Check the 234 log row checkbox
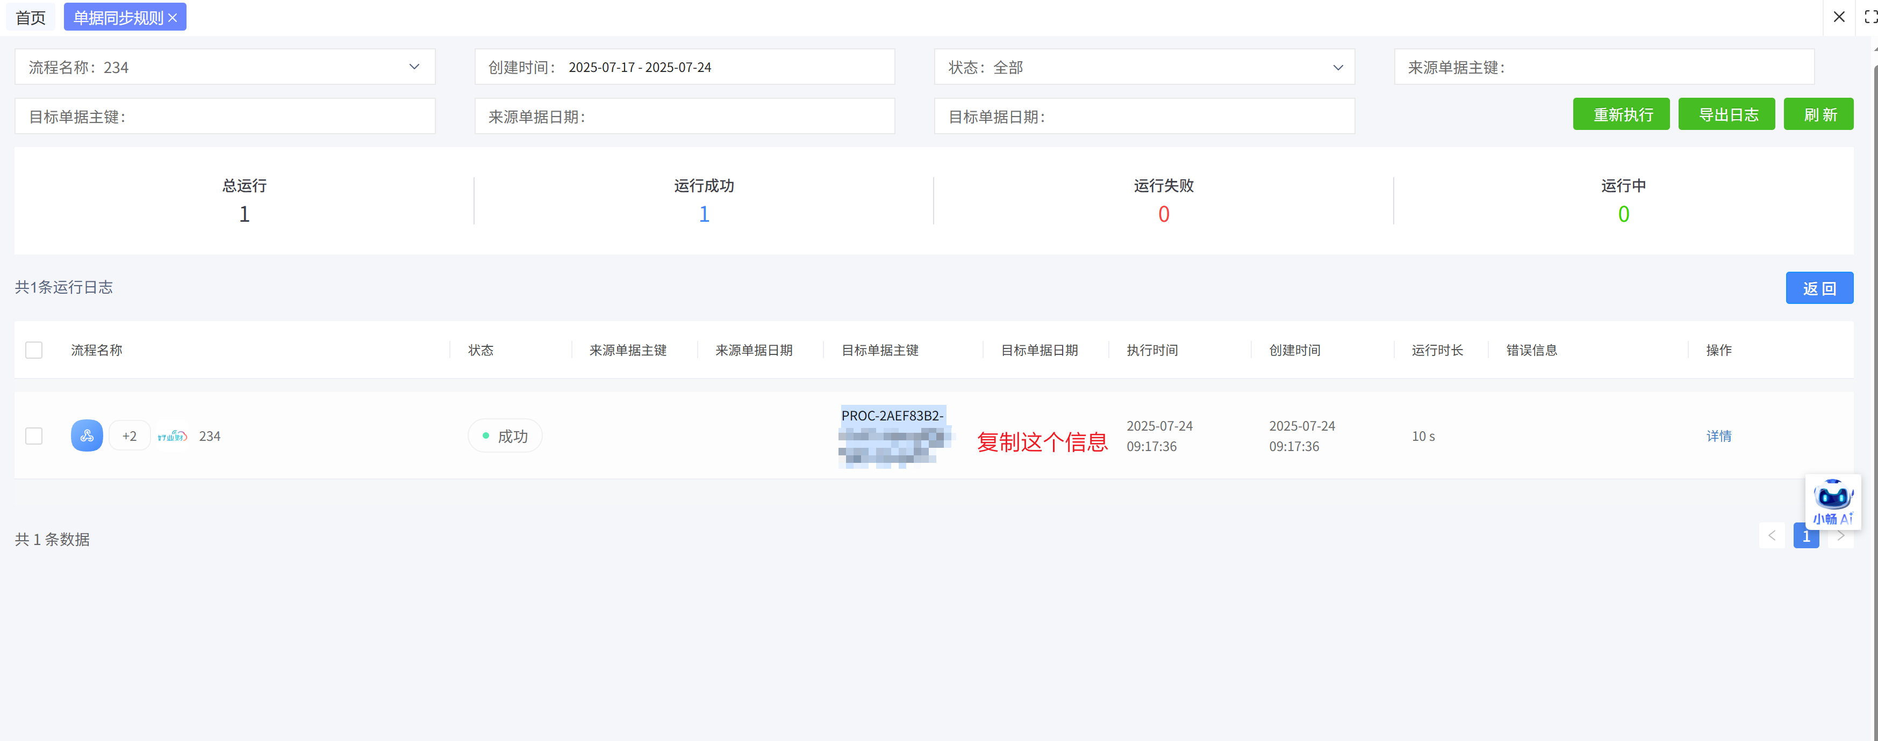 pyautogui.click(x=33, y=435)
